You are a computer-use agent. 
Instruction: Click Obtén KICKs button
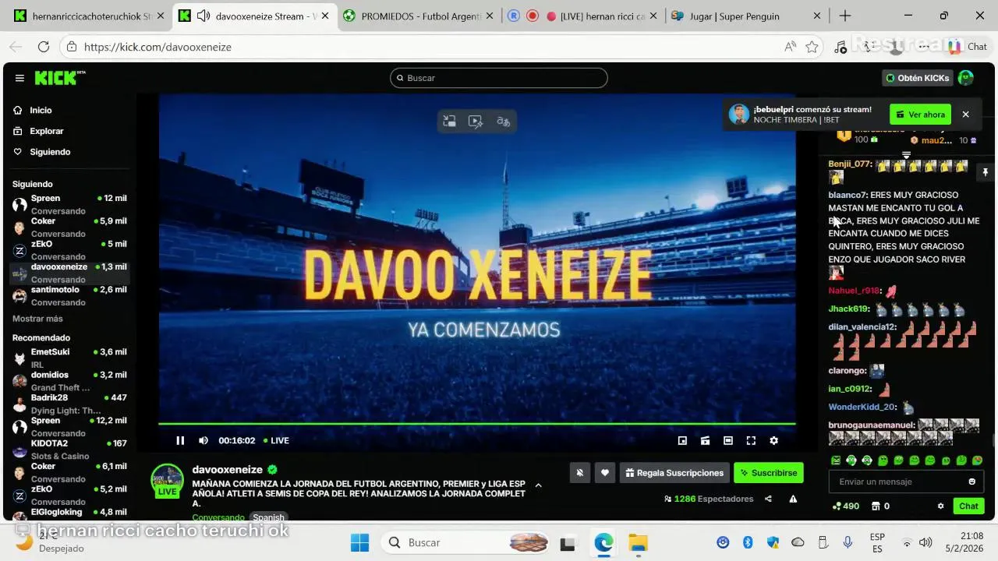918,78
